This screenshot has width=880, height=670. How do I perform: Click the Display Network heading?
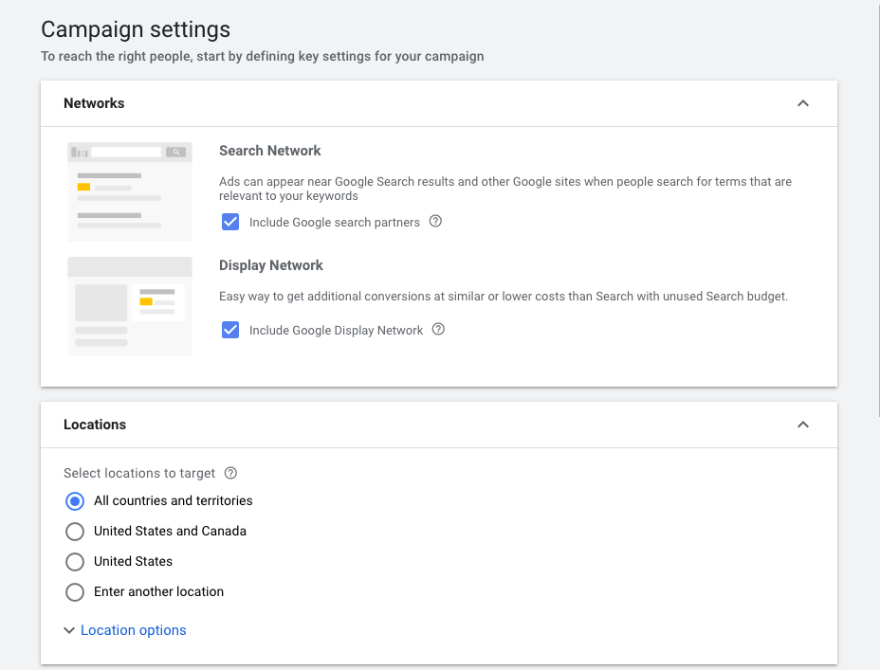click(271, 265)
